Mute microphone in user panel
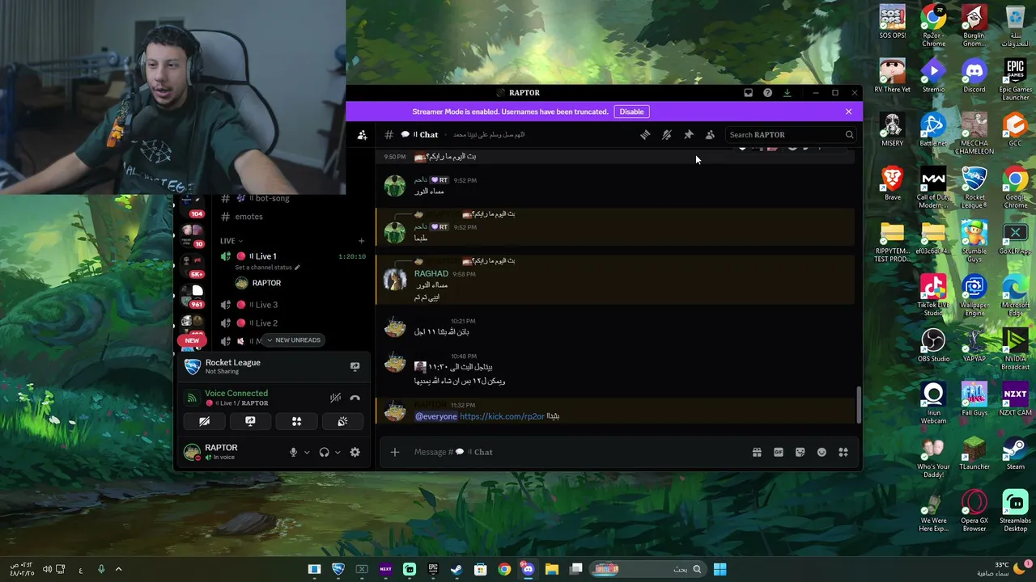The width and height of the screenshot is (1036, 582). pos(293,453)
